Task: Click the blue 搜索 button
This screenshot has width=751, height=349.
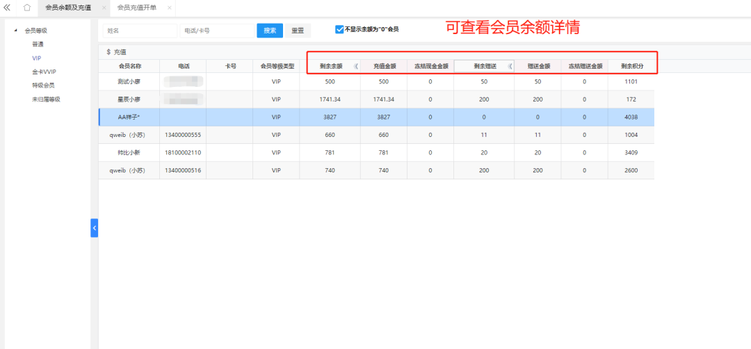Action: click(270, 31)
